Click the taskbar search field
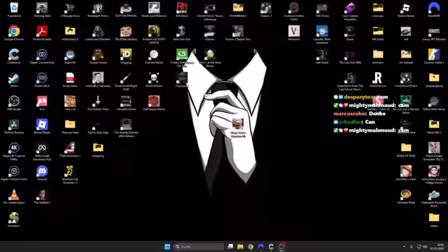The width and height of the screenshot is (448, 252). point(199,246)
